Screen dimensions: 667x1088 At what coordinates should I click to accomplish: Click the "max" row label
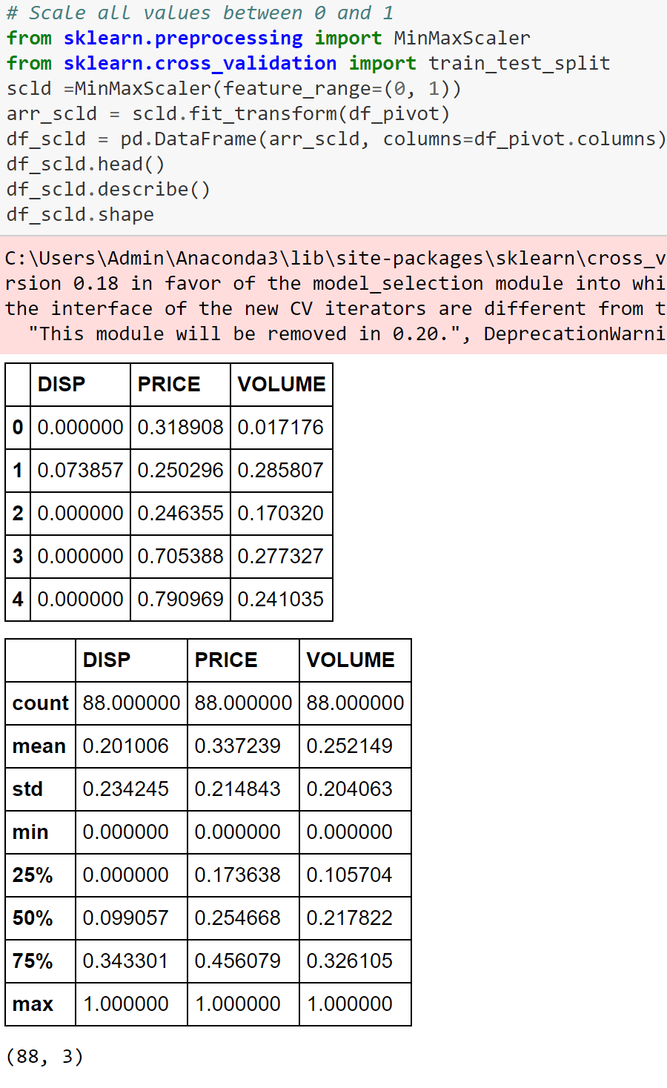coord(33,1004)
